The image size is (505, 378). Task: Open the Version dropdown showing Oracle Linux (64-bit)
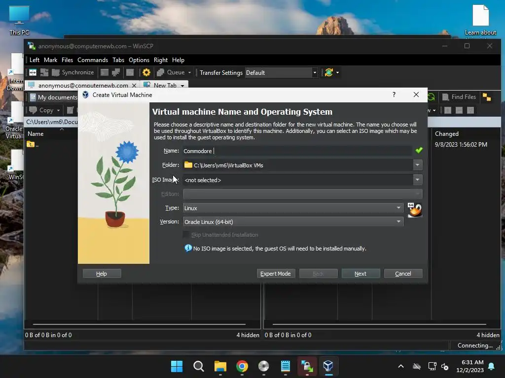click(293, 222)
